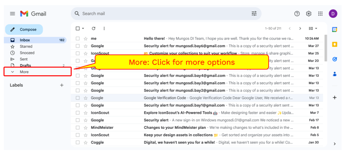Viewport: 348px width, 158px height.
Task: Open the select-all checkbox dropdown arrow
Action: point(83,28)
